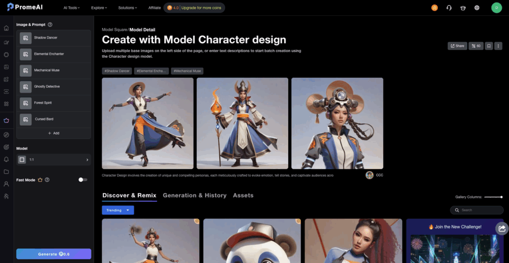Click the Affiliate menu item
Image resolution: width=509 pixels, height=263 pixels.
(155, 8)
